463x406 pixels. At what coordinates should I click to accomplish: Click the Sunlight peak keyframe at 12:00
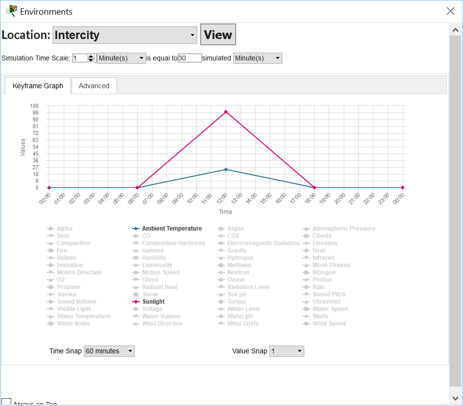point(226,112)
